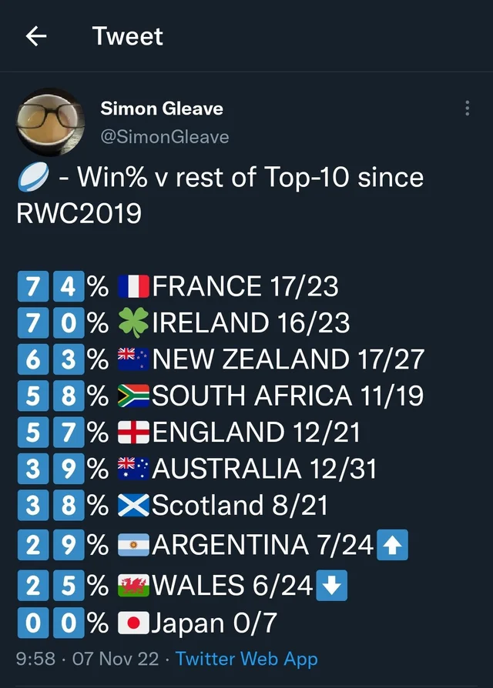The image size is (493, 688).
Task: Click the Twitter Web App source link
Action: click(246, 659)
